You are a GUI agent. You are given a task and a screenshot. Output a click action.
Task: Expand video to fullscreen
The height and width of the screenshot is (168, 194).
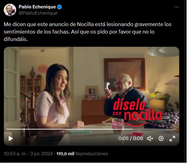(x=172, y=138)
